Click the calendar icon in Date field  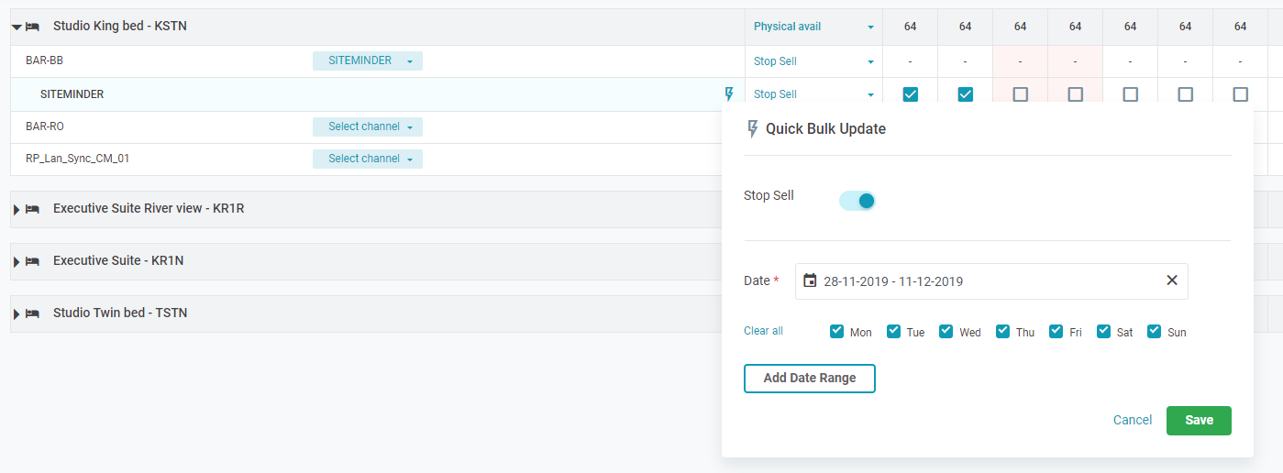click(810, 280)
